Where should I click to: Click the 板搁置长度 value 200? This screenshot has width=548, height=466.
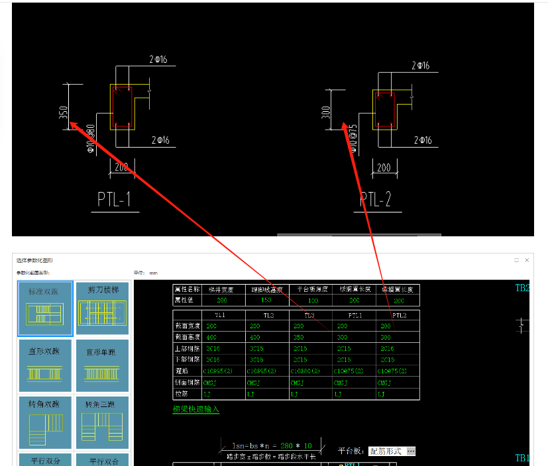[355, 301]
